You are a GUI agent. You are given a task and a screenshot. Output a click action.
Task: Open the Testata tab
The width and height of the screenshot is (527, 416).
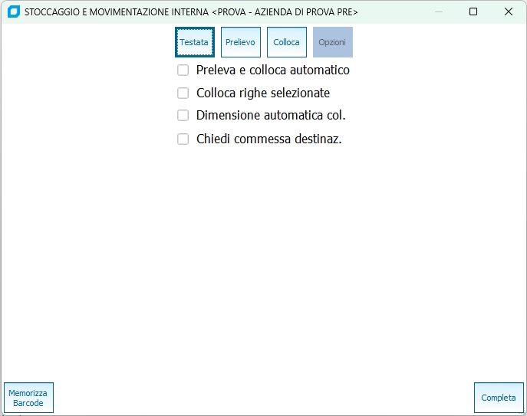click(195, 42)
